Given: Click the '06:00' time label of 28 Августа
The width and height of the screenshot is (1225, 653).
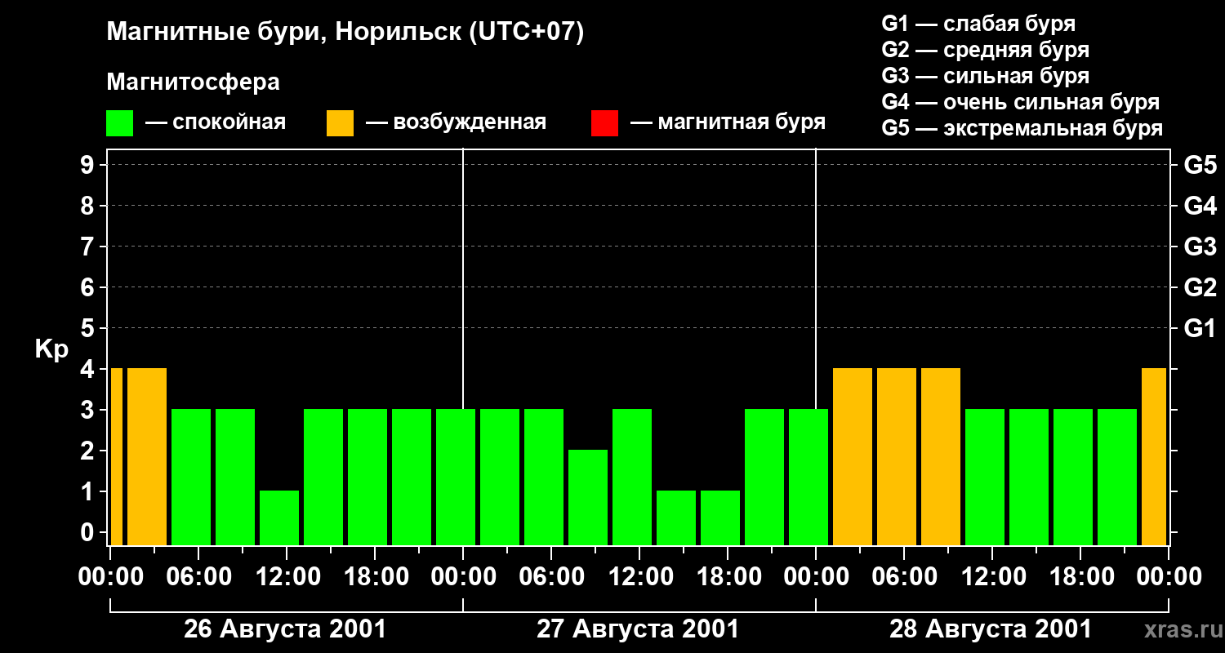Looking at the screenshot, I should pos(903,576).
